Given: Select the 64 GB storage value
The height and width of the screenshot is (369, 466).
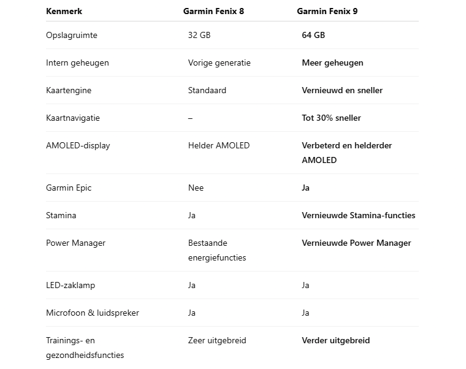Looking at the screenshot, I should [x=313, y=35].
